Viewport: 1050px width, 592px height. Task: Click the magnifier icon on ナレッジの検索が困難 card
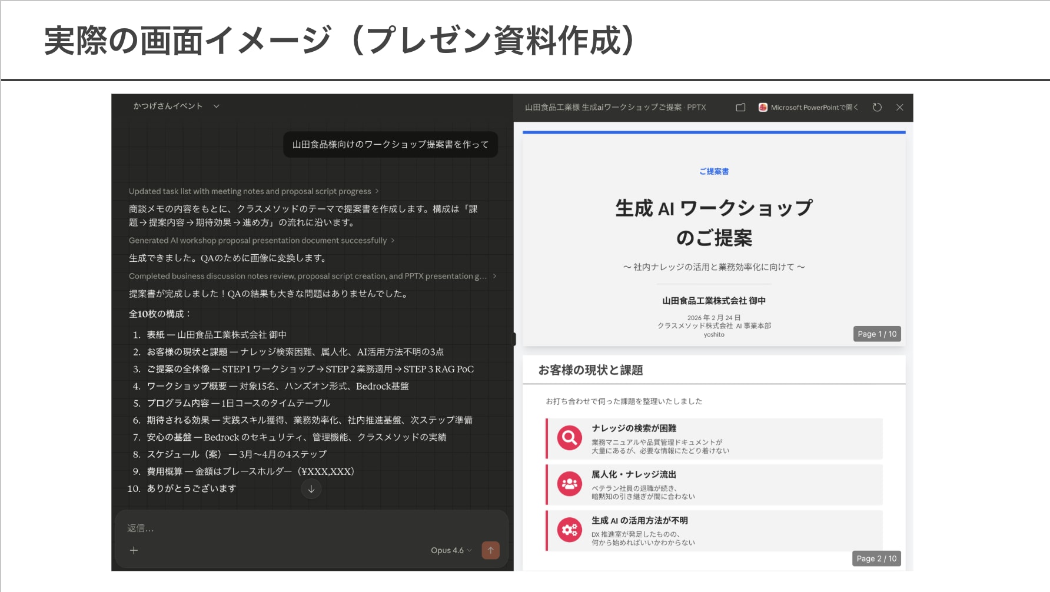569,438
